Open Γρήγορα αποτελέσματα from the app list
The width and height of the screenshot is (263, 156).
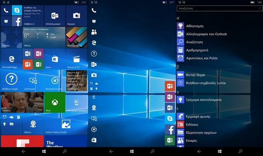[x=199, y=100]
